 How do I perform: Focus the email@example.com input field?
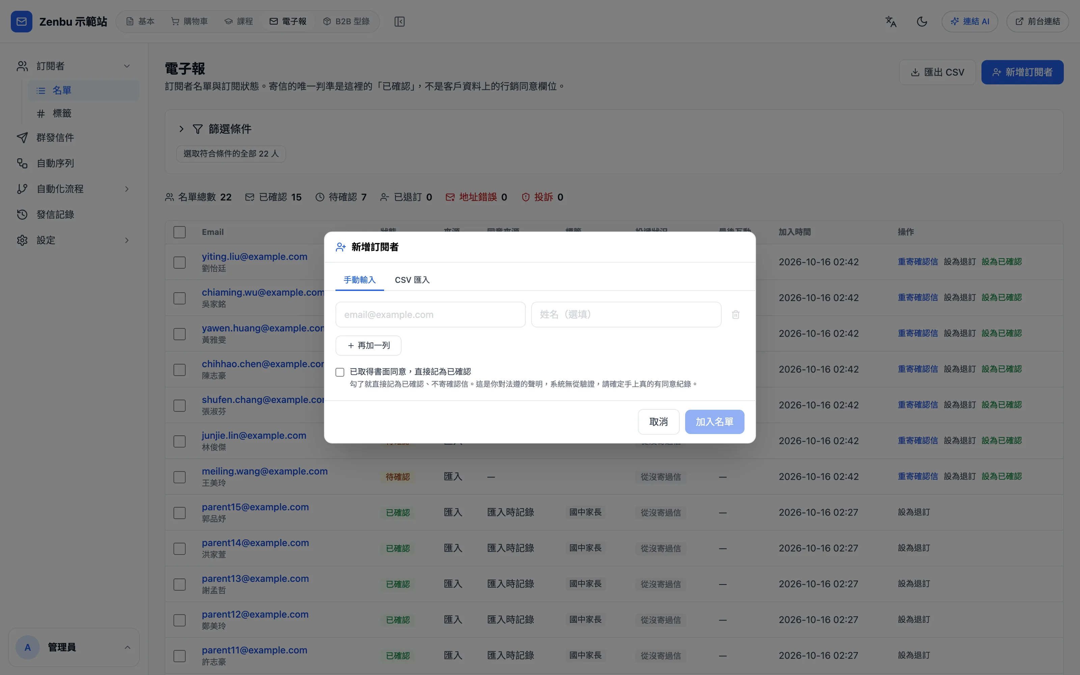click(x=430, y=315)
